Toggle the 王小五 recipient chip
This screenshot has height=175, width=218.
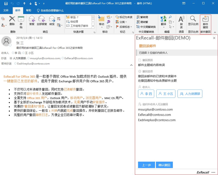(166, 94)
